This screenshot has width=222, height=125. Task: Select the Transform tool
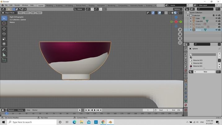(4, 44)
